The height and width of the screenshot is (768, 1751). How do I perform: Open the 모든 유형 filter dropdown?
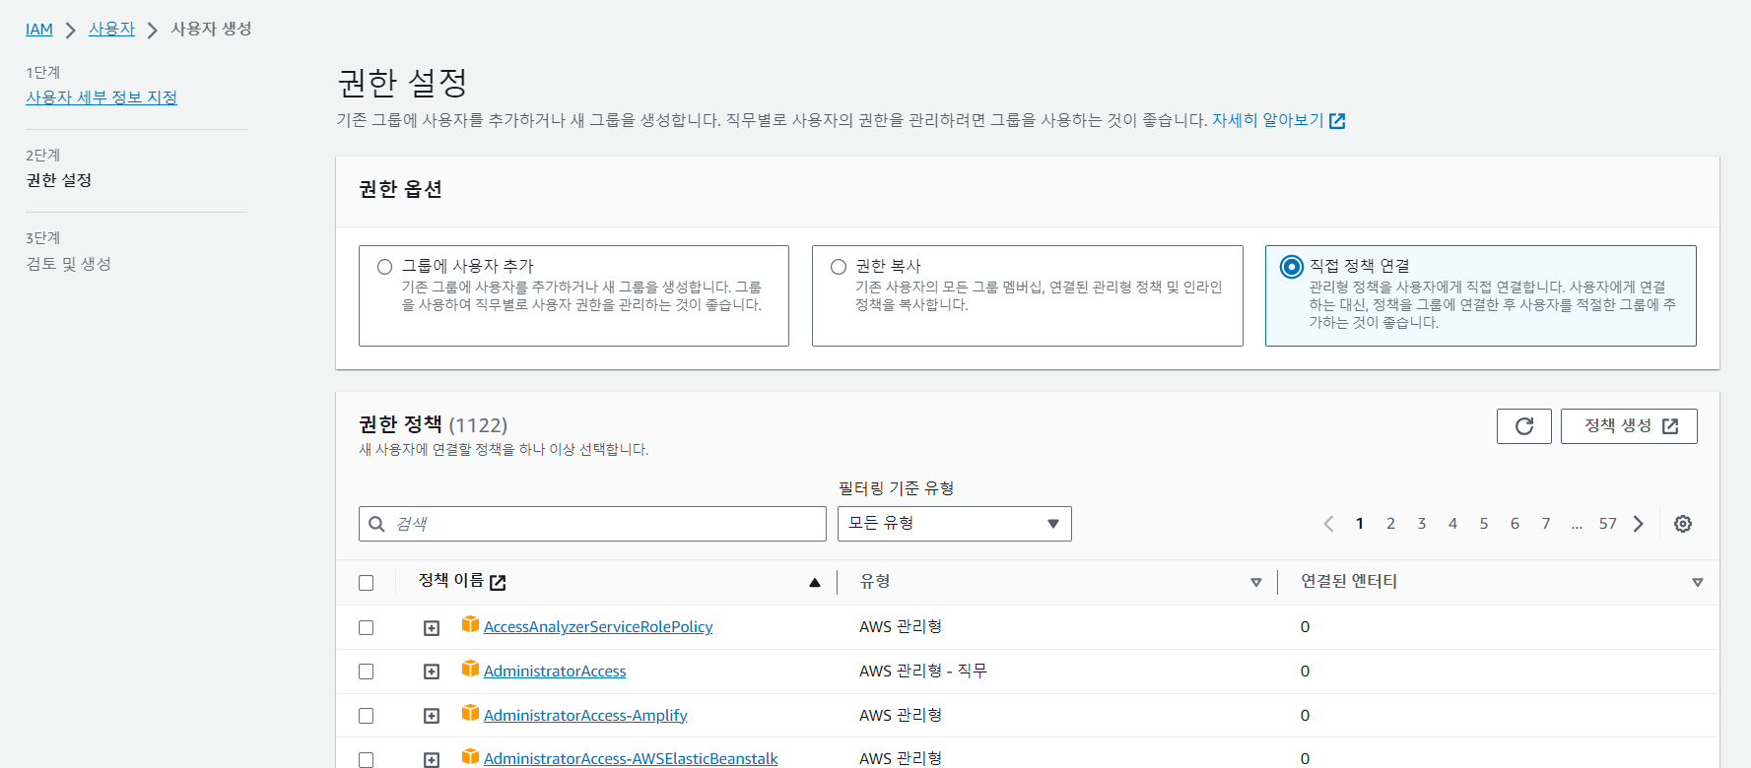tap(954, 524)
